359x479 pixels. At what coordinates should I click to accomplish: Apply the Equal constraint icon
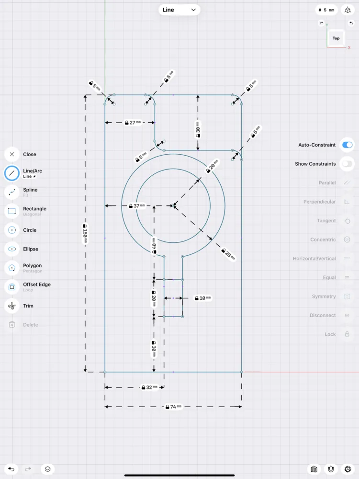(347, 277)
